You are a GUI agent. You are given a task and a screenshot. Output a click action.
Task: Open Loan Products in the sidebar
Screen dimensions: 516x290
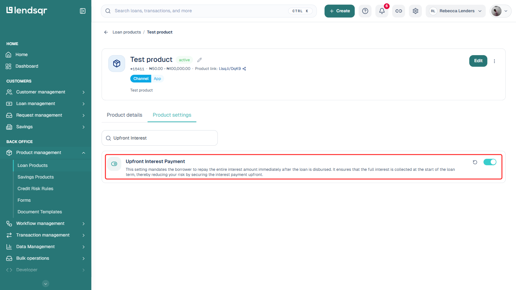coord(33,166)
